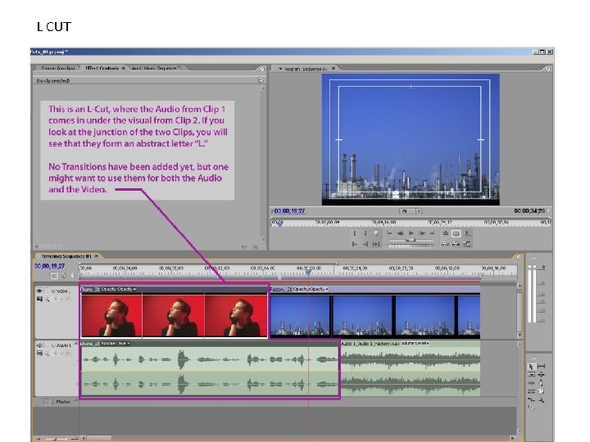Viewport: 590px width, 442px height.
Task: Show keyframes button on Video 1 track
Action: pos(47,300)
